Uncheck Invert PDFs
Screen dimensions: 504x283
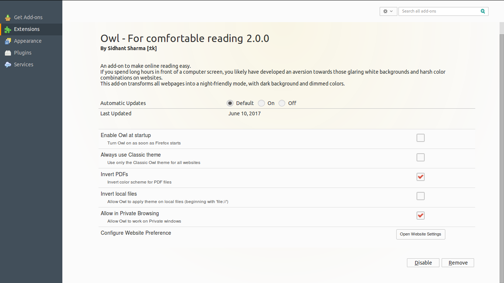[420, 177]
